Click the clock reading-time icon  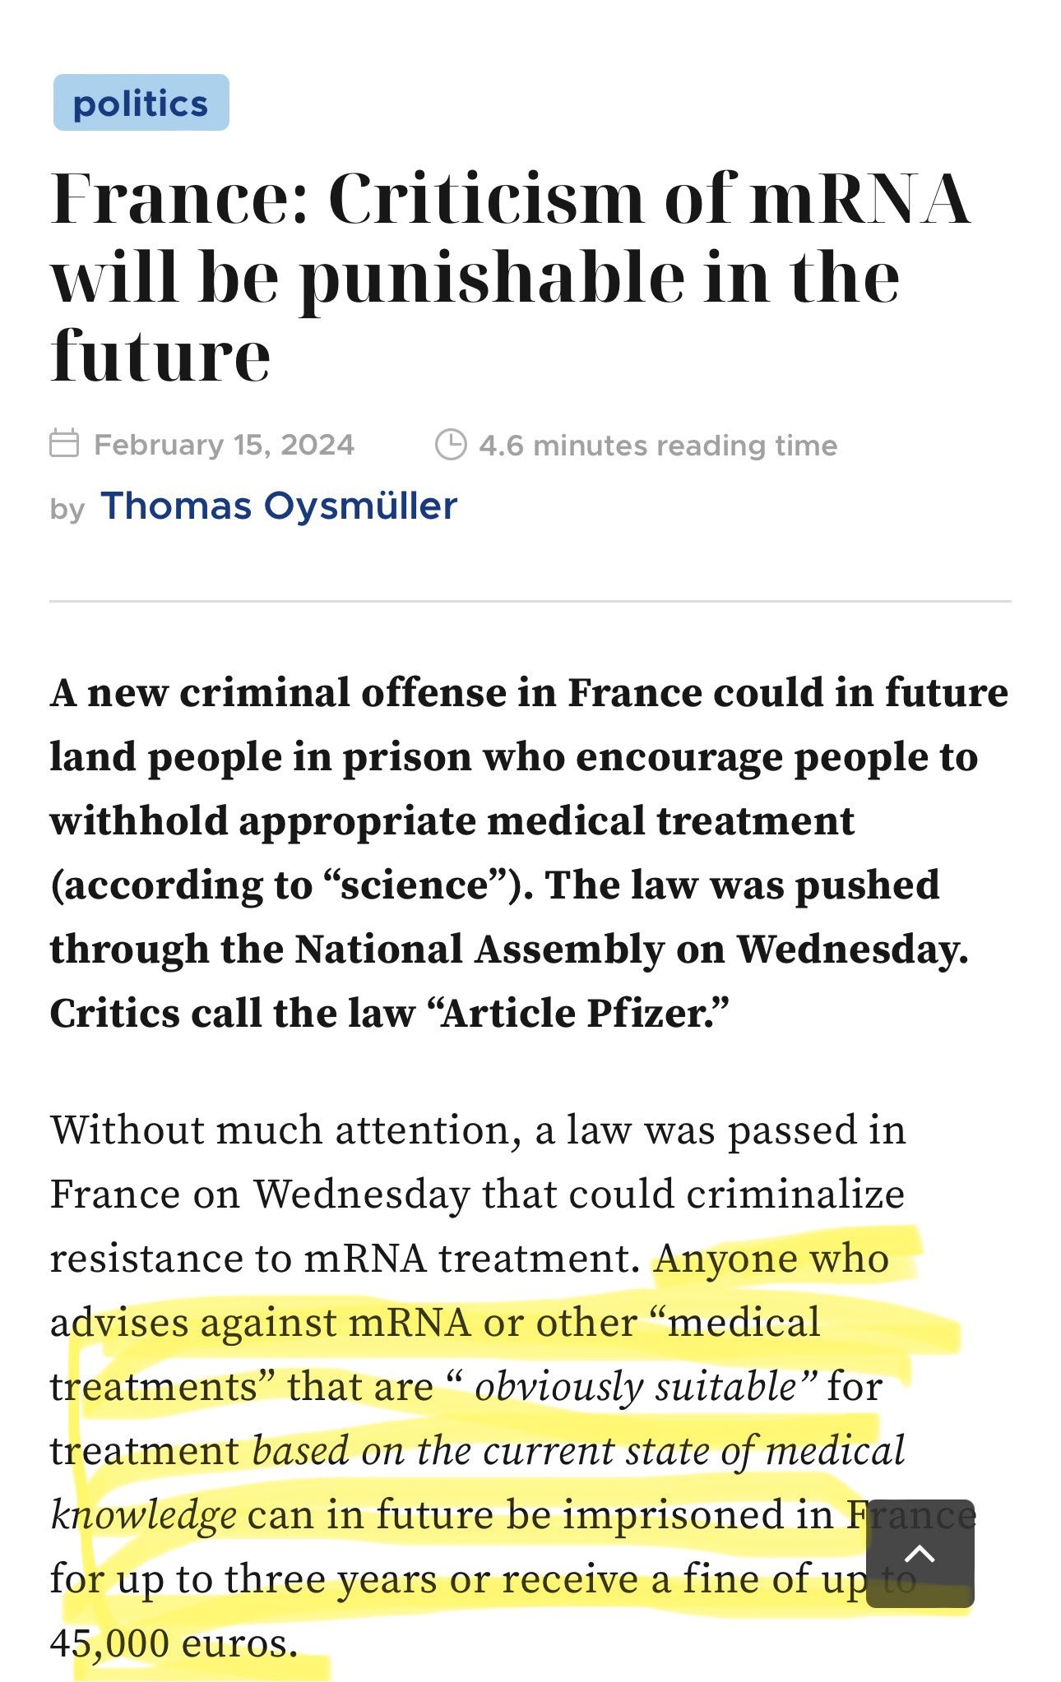coord(452,444)
